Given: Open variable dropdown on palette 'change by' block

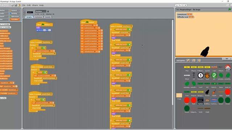Looking at the screenshot, I should coord(8,86).
